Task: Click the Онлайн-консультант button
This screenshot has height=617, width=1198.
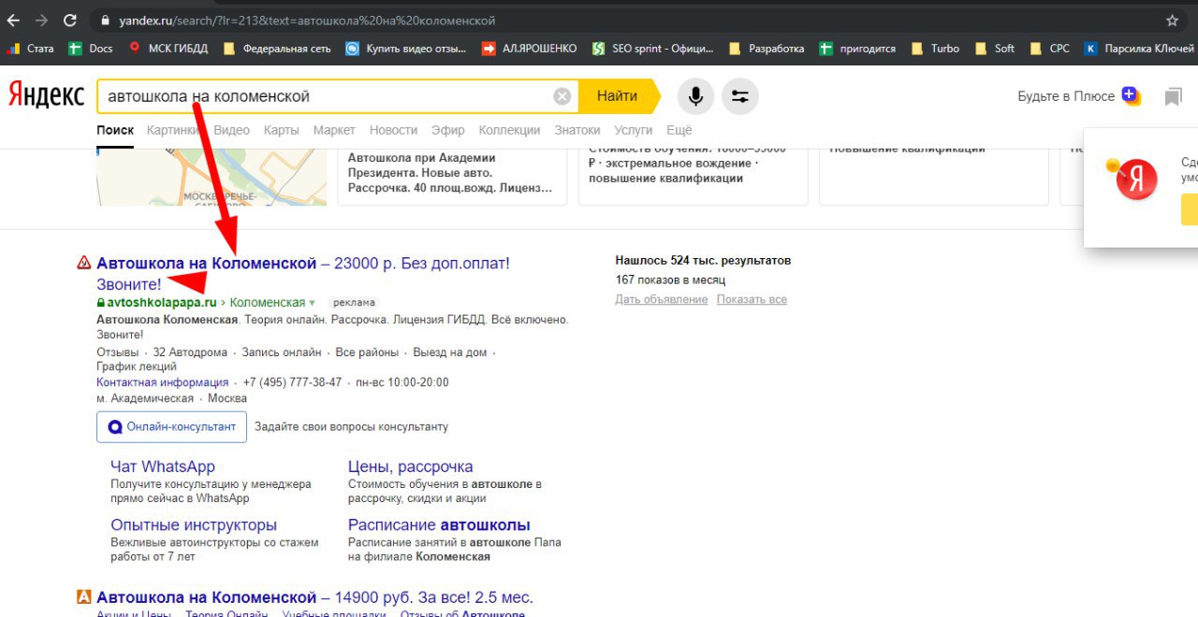Action: (172, 426)
